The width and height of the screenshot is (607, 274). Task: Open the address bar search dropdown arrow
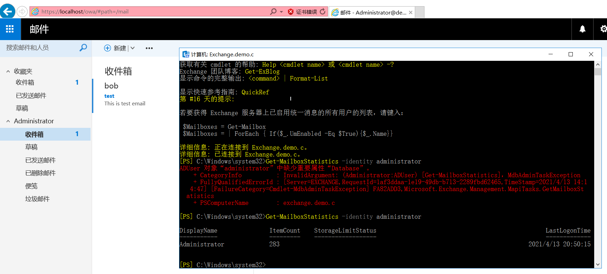[281, 12]
